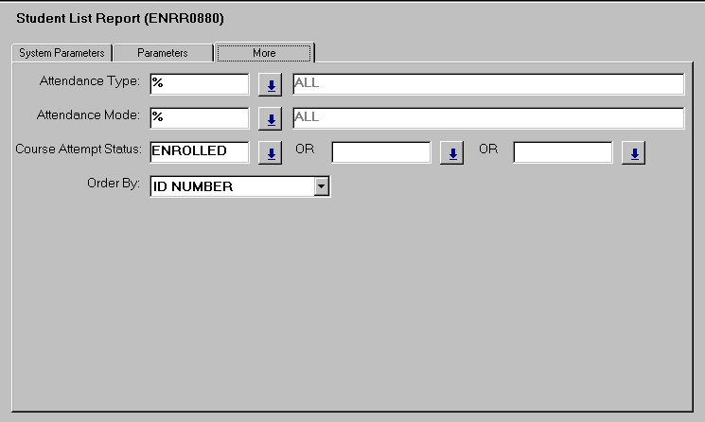Focus the Attendance Mode code field
Viewport: 705px width, 422px height.
click(x=199, y=118)
